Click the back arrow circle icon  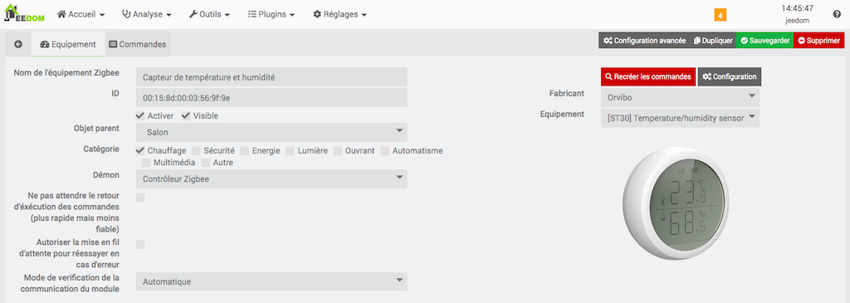coord(18,45)
